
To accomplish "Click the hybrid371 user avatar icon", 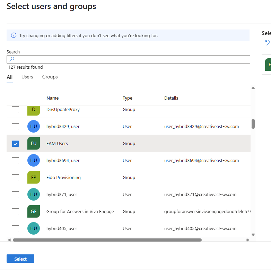I will [34, 195].
